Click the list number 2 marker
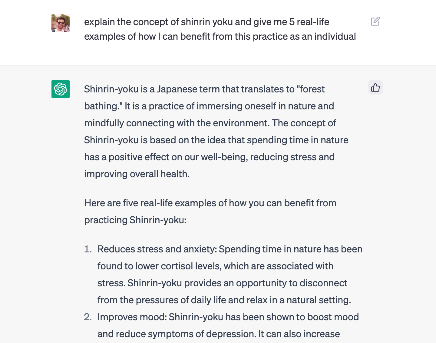This screenshot has width=436, height=343. [x=88, y=317]
